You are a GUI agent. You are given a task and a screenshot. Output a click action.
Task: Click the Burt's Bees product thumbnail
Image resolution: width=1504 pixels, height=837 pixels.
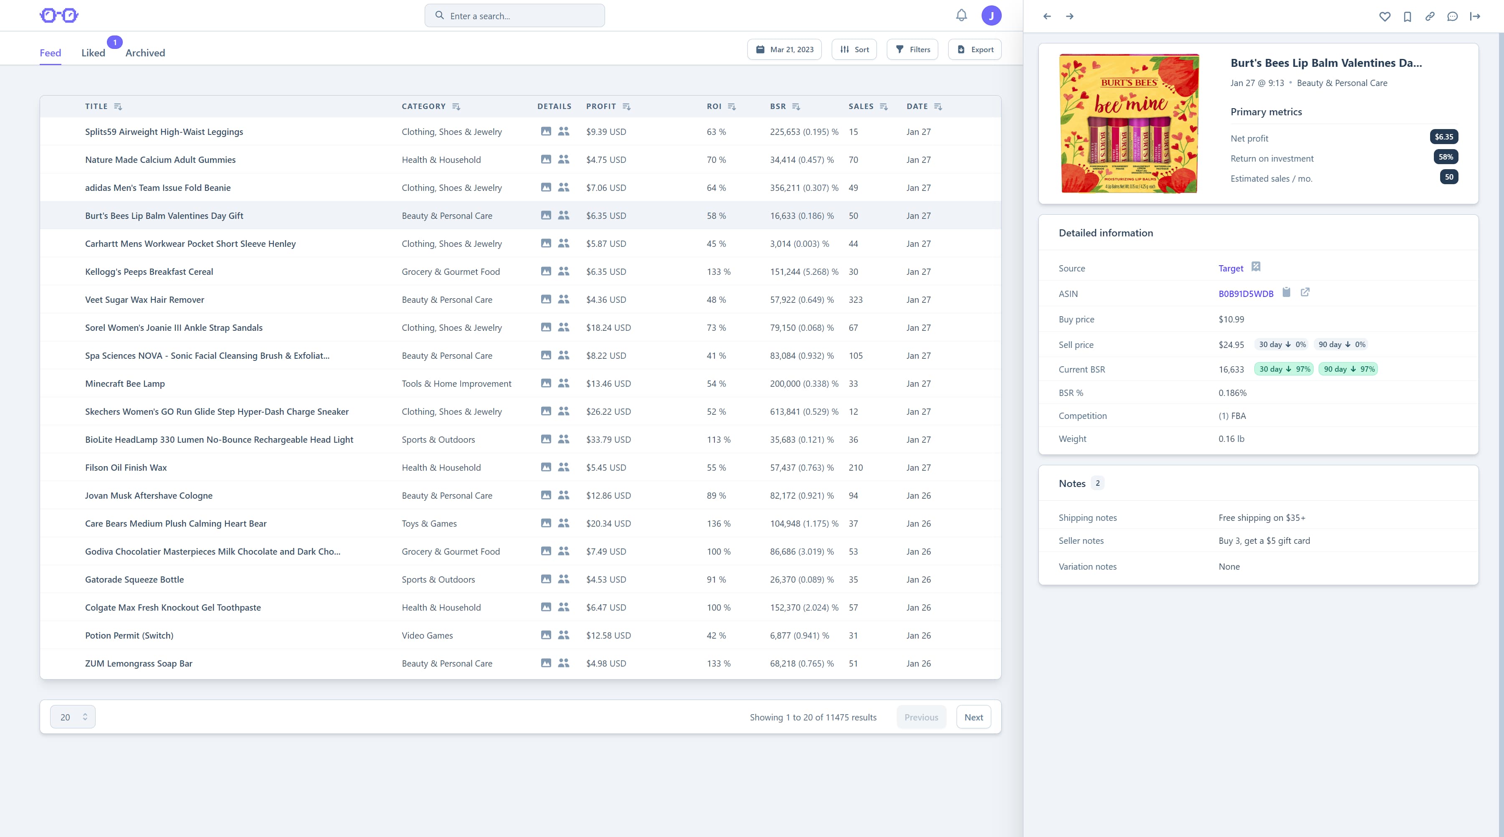(x=1129, y=123)
